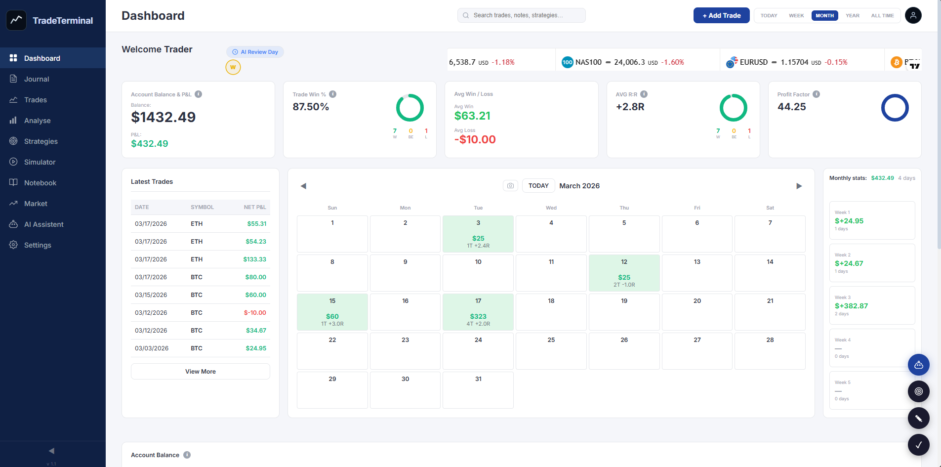The height and width of the screenshot is (467, 941).
Task: Go to the previous calendar month
Action: tap(303, 186)
